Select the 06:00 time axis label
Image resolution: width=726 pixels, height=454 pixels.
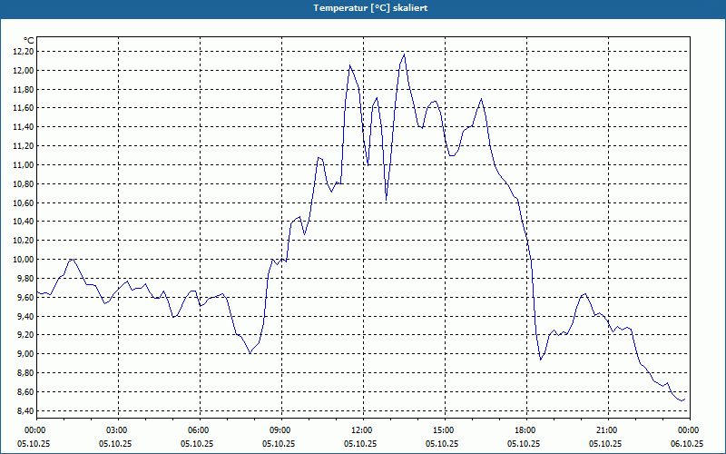click(x=200, y=430)
